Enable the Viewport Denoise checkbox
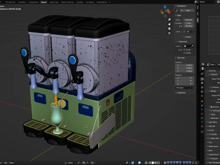Viewport: 220px width, 165px height. click(211, 87)
